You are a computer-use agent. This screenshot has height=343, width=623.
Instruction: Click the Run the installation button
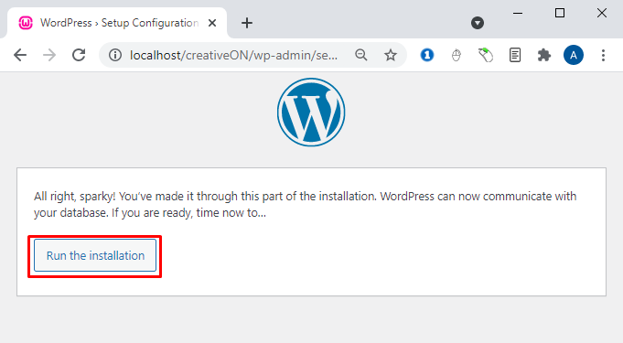coord(95,255)
